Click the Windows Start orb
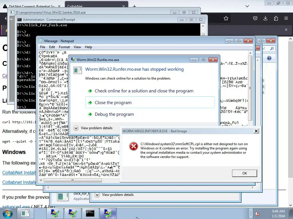293x219 pixels. (x=7, y=213)
